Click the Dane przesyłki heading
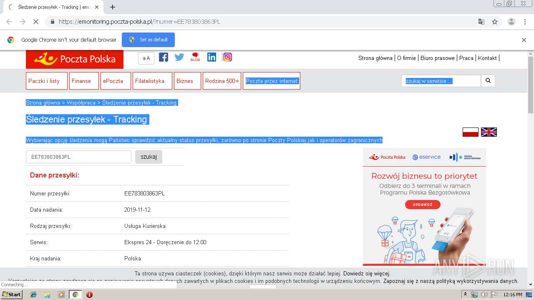Viewport: 534px width, 300px height. pyautogui.click(x=55, y=175)
